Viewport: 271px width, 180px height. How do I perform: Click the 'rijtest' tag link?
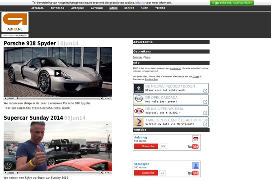pos(57,108)
